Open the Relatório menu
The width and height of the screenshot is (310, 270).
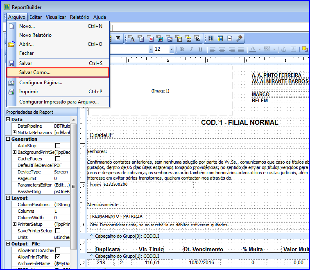click(x=79, y=17)
